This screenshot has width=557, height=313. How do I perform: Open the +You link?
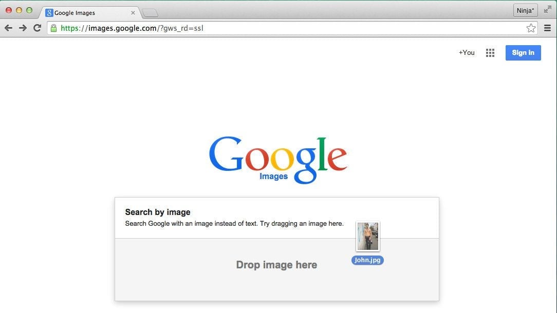coord(467,53)
